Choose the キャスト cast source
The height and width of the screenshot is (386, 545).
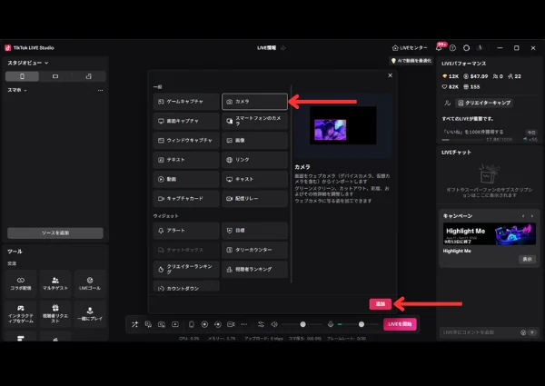[x=254, y=179]
